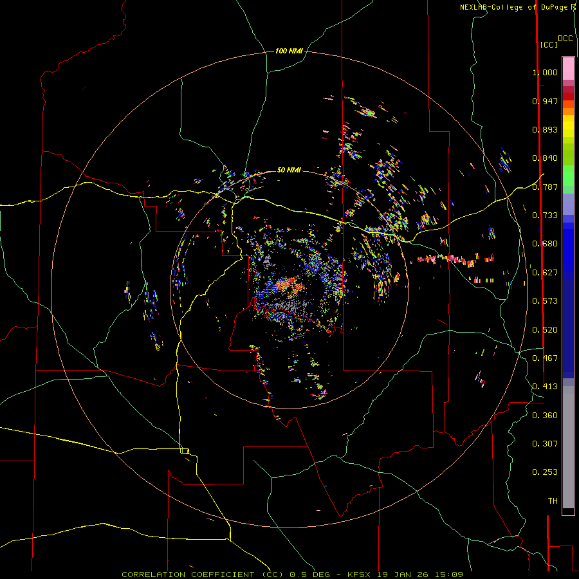The height and width of the screenshot is (579, 579).
Task: Click the 0.5 DEG elevation text in caption
Action: (x=309, y=574)
